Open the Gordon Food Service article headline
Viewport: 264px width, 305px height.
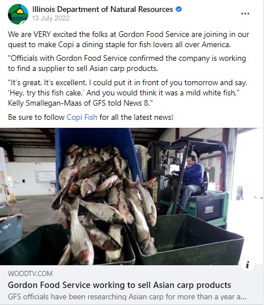tap(120, 285)
